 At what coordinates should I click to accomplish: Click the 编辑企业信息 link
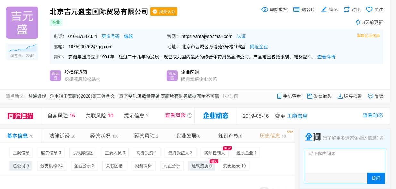tap(368, 36)
